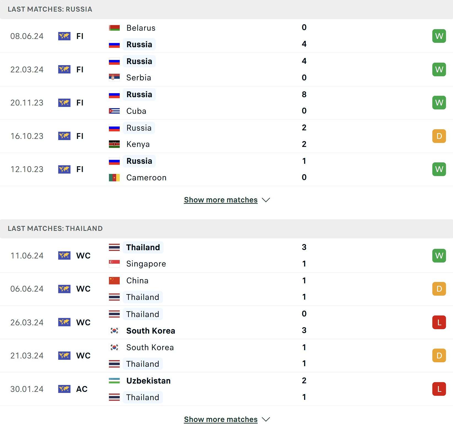The width and height of the screenshot is (453, 433).
Task: Open Show more matches link under Thailand
Action: (x=221, y=419)
